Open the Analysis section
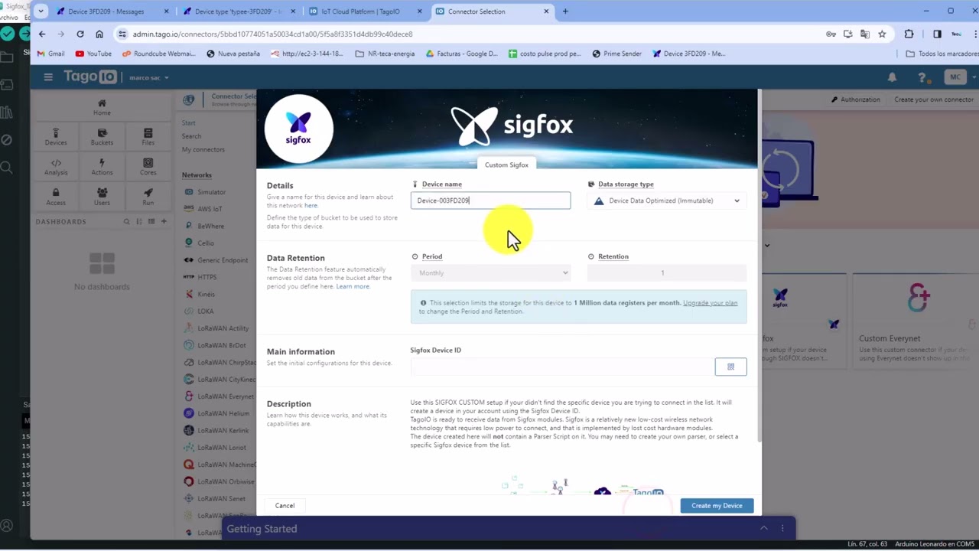Viewport: 979px width, 551px height. point(56,167)
